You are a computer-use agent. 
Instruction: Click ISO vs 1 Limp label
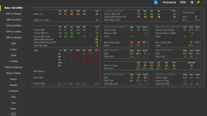[111, 66]
